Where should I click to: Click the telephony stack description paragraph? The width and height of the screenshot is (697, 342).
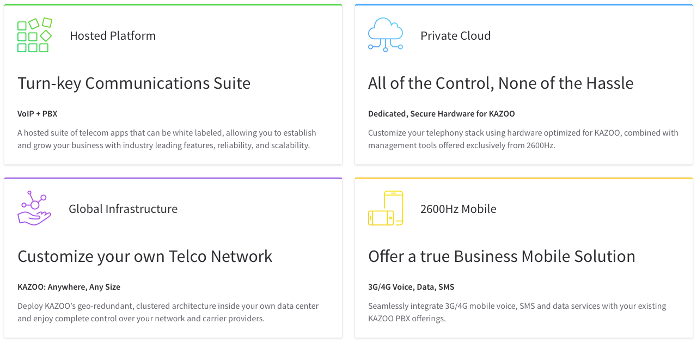tap(523, 139)
